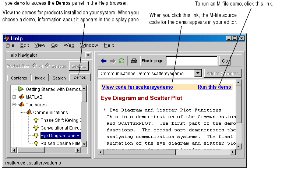Open the page title dropdown arrow

198,73
